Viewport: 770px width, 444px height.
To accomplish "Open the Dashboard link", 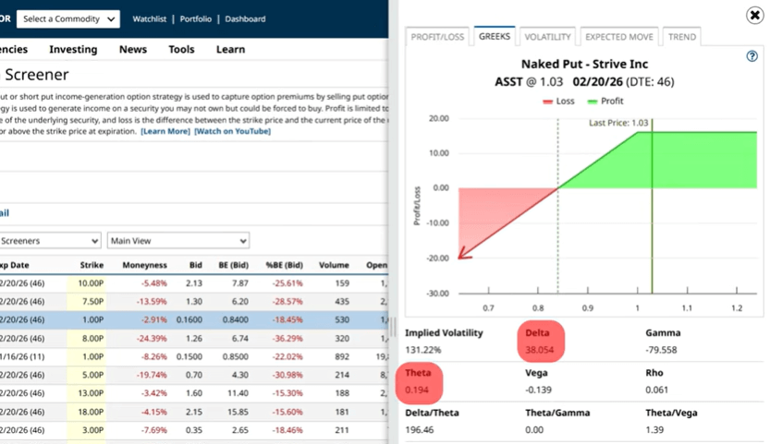I will pos(245,18).
